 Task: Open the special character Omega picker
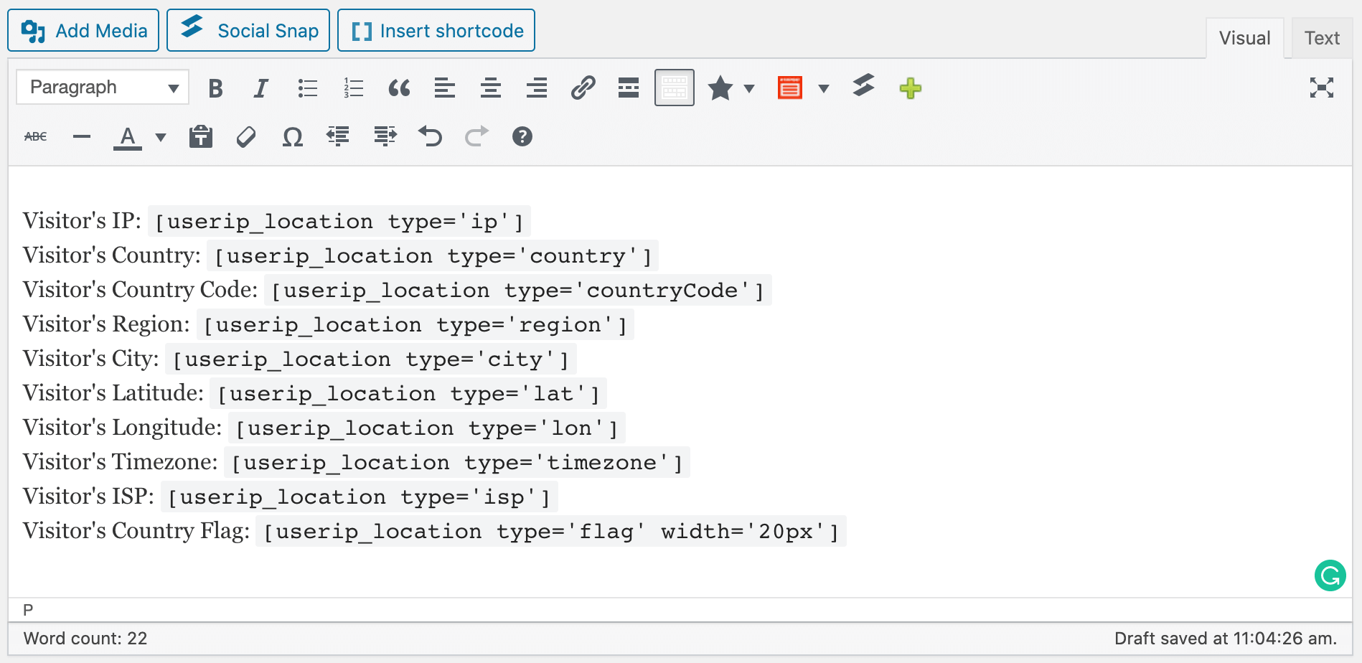click(x=292, y=136)
